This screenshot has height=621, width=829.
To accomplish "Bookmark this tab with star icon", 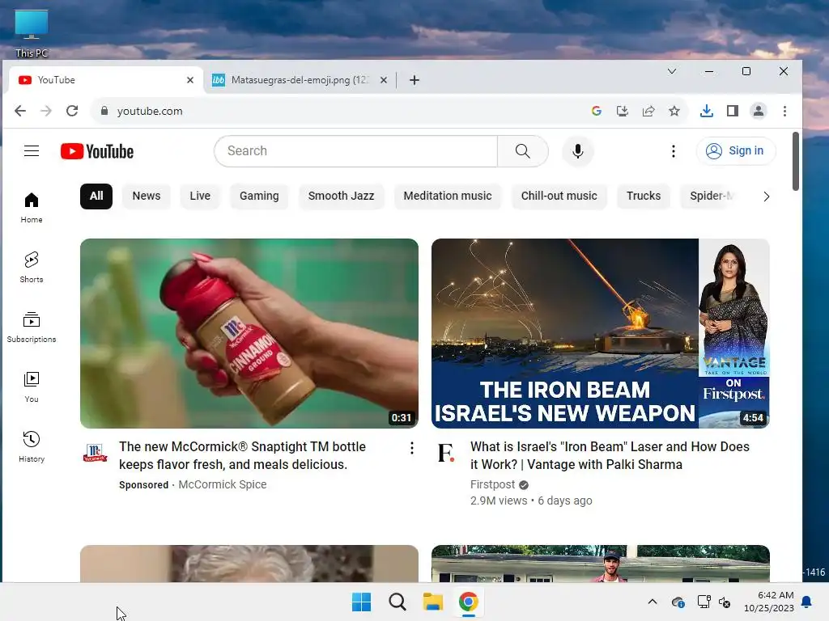I will coord(674,111).
